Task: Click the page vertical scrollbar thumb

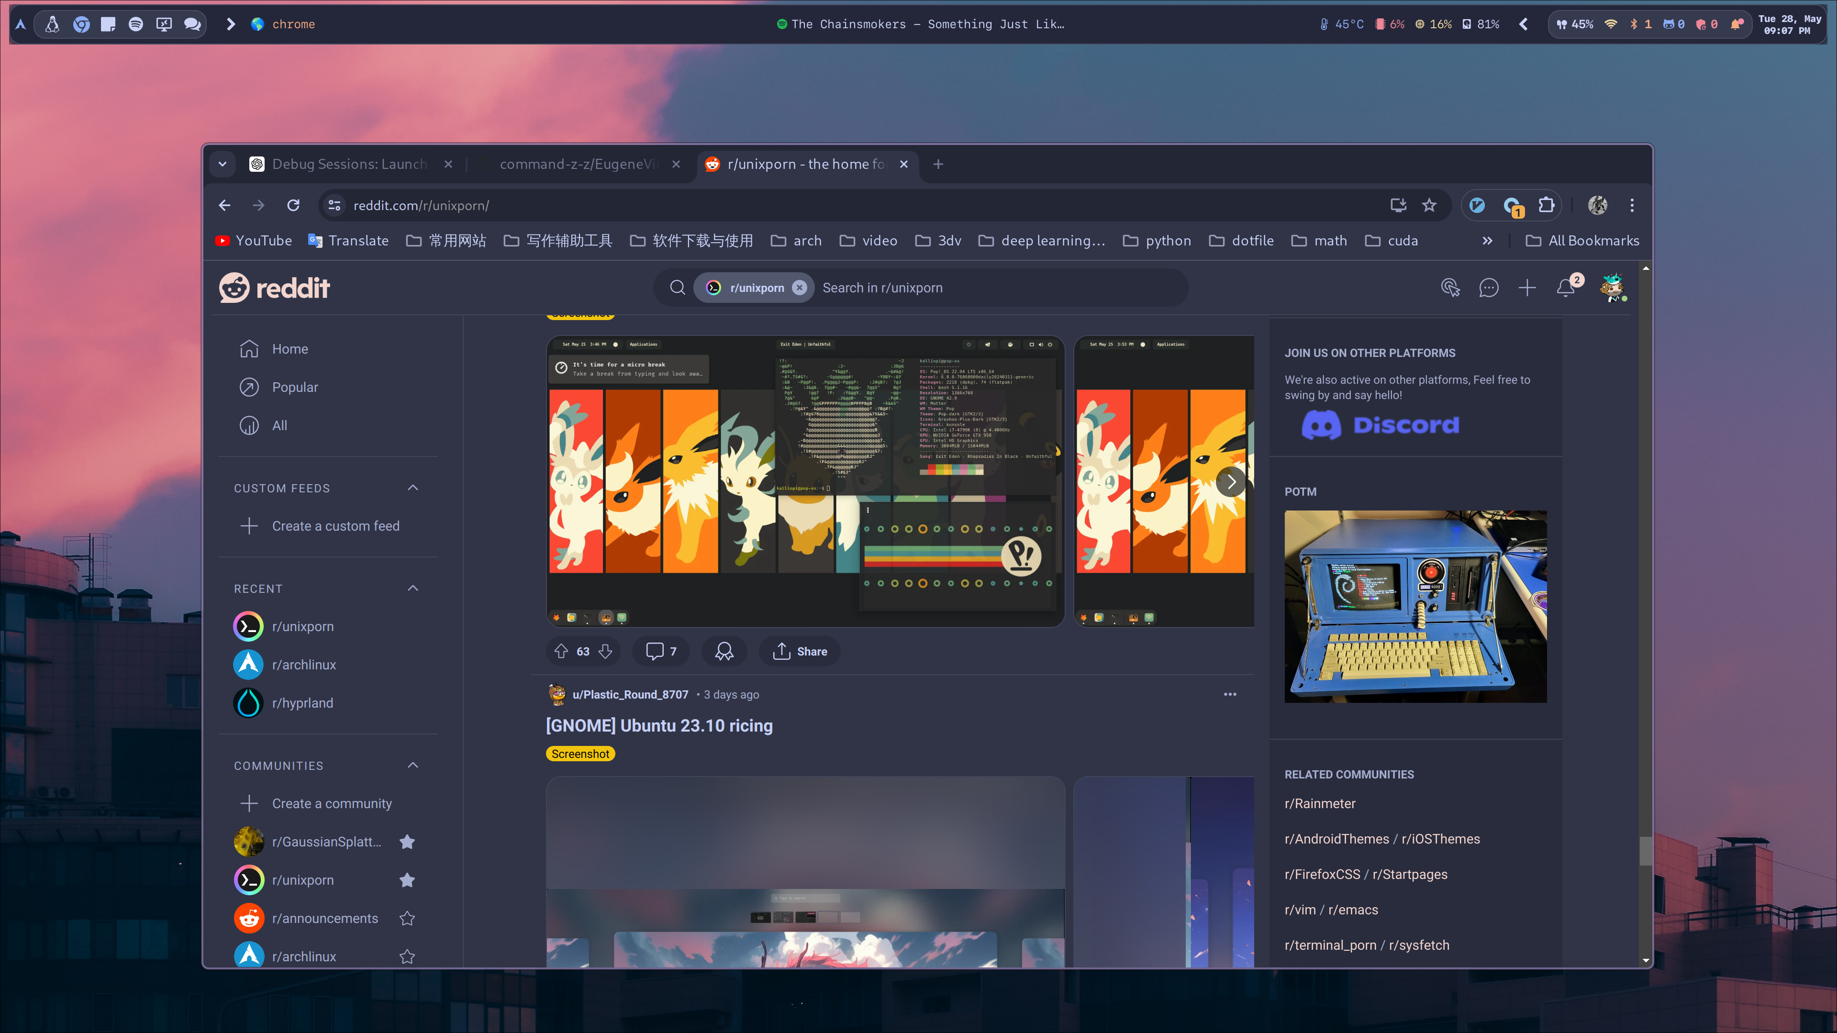Action: pos(1645,851)
